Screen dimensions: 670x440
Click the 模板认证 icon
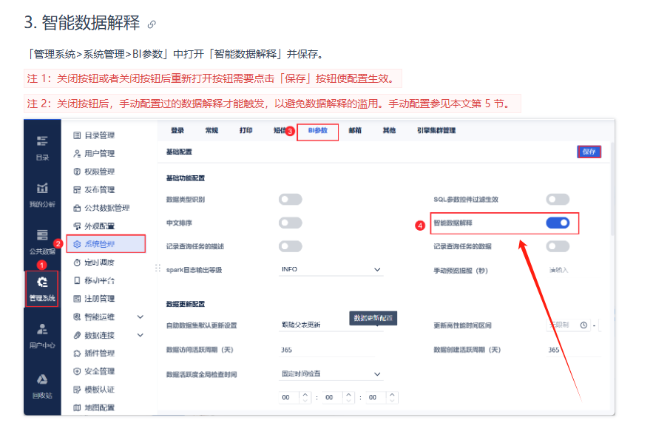point(77,390)
